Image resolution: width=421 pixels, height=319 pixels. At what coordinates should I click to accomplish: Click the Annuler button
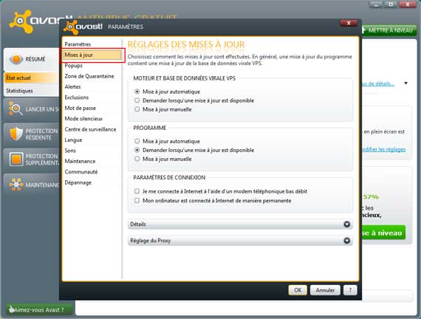click(x=325, y=290)
